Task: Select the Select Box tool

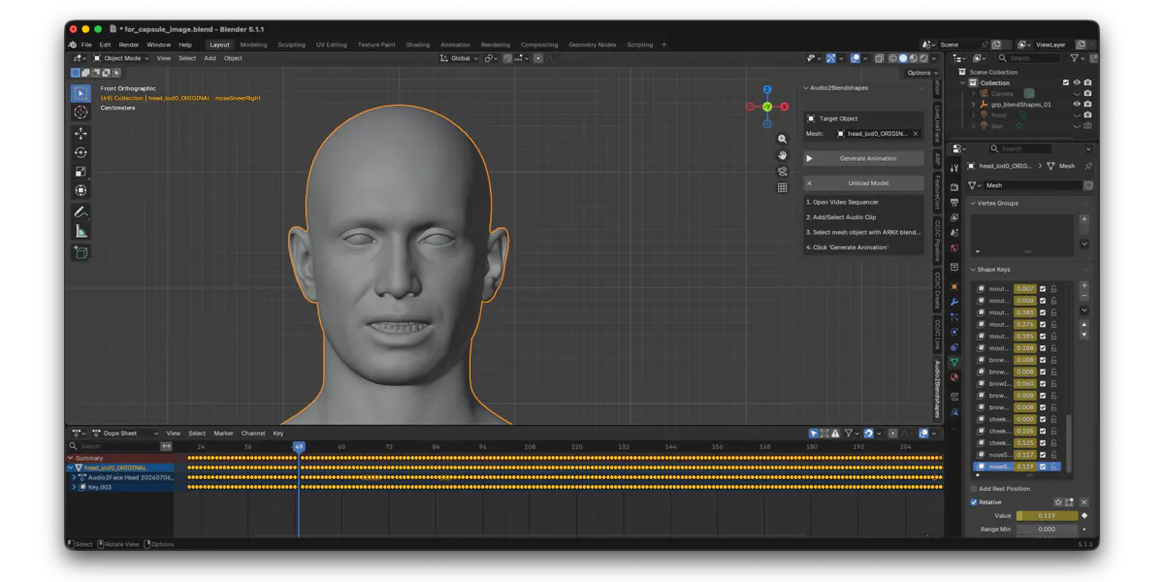Action: click(x=81, y=93)
